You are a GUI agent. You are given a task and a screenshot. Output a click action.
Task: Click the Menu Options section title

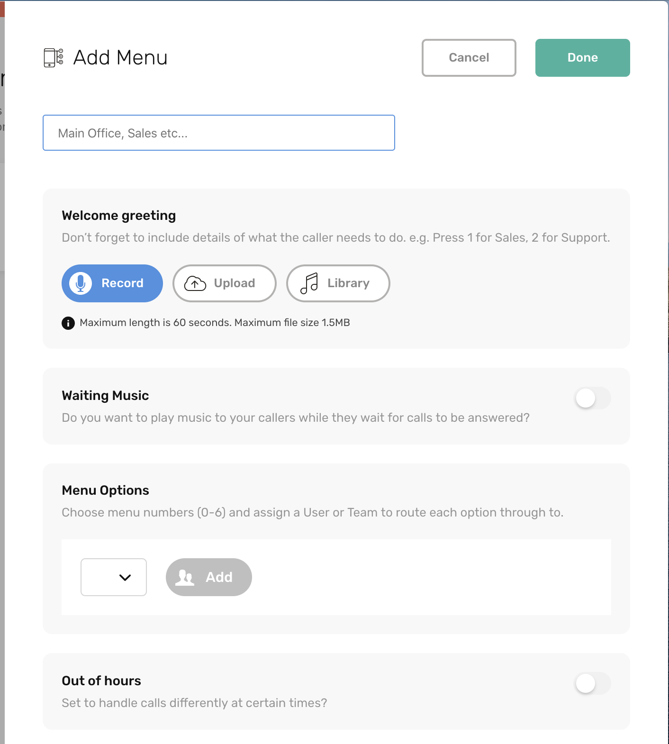105,490
